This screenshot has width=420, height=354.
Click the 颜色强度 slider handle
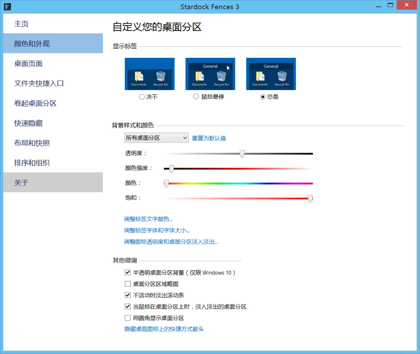tap(171, 169)
